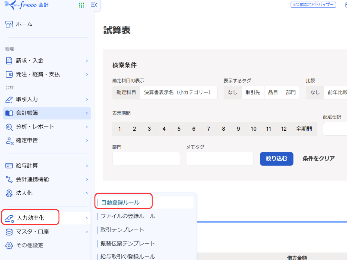Screen dimensions: 347x260
Task: Collapse the sidebar with the menu icon
Action: click(94, 5)
